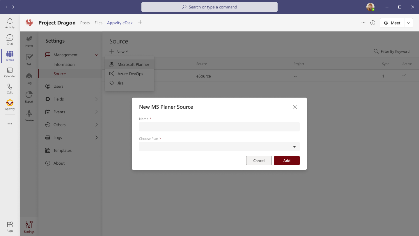The image size is (419, 236).
Task: Open the eTask Report section
Action: pyautogui.click(x=29, y=97)
